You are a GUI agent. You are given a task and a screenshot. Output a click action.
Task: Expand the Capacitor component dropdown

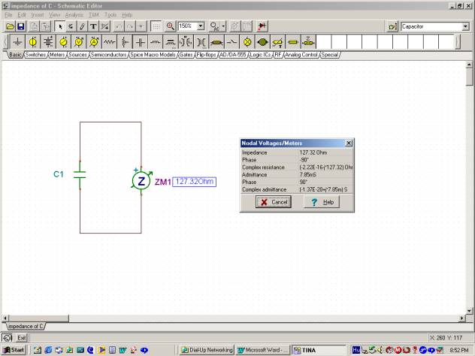465,26
